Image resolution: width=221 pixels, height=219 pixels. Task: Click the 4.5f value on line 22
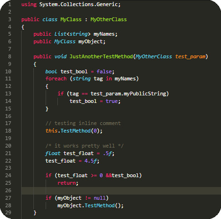[x=91, y=161]
